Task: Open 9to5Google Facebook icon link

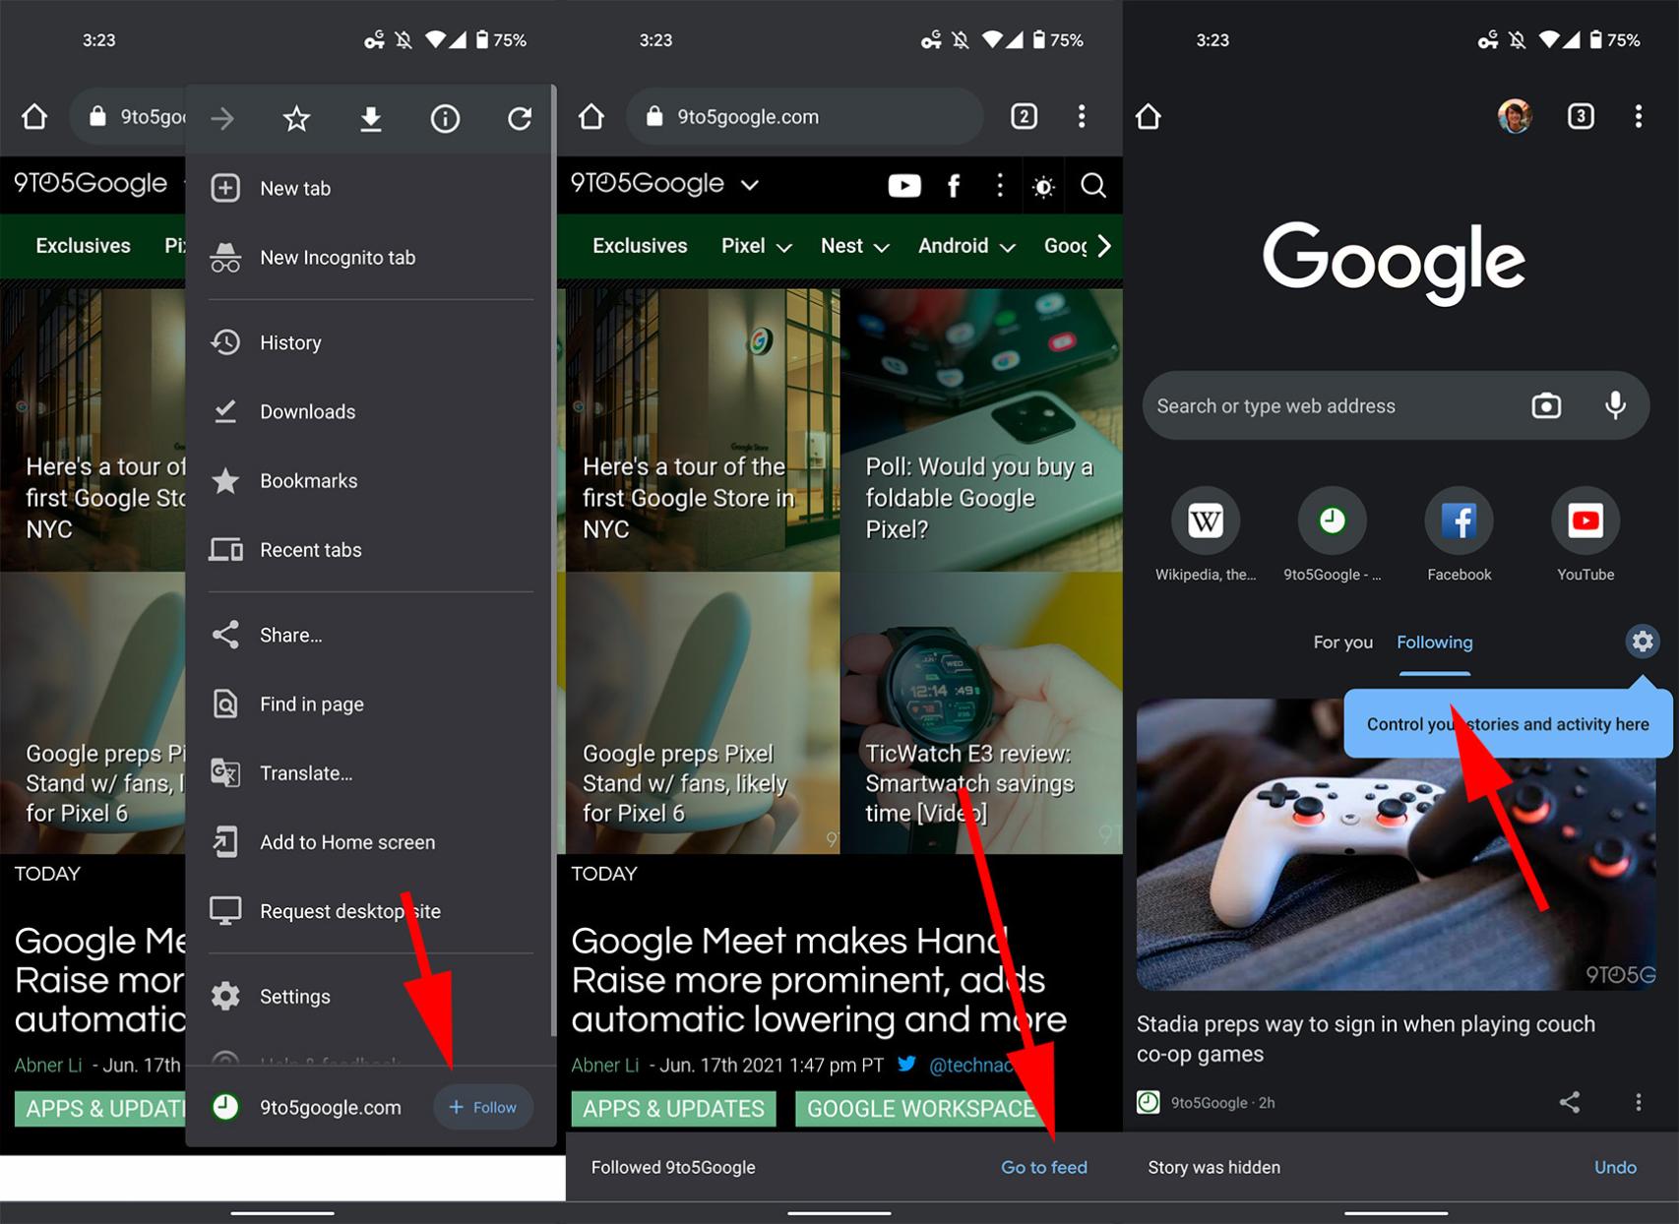Action: click(x=953, y=185)
